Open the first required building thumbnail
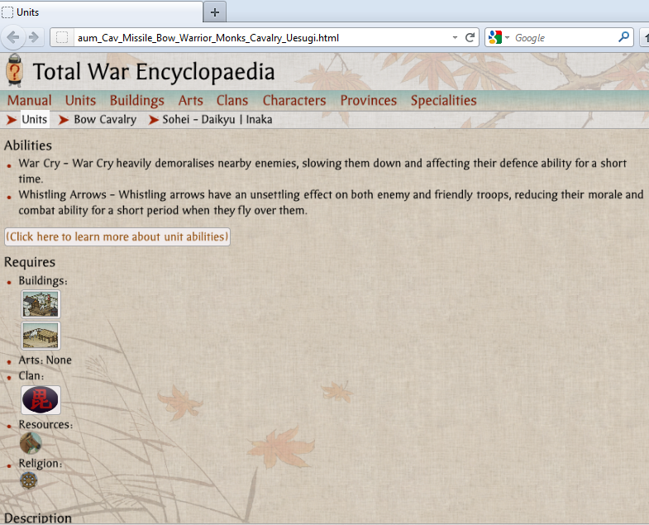 (41, 304)
